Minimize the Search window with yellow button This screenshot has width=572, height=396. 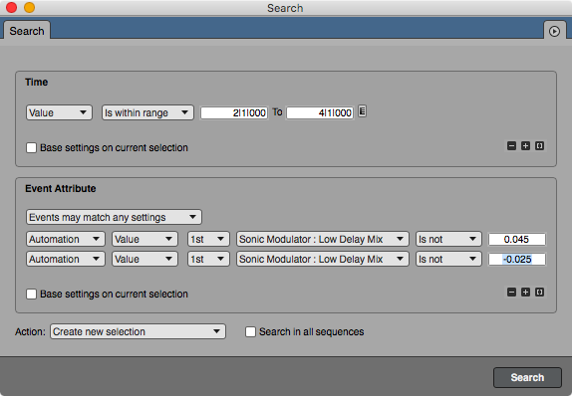(x=30, y=7)
